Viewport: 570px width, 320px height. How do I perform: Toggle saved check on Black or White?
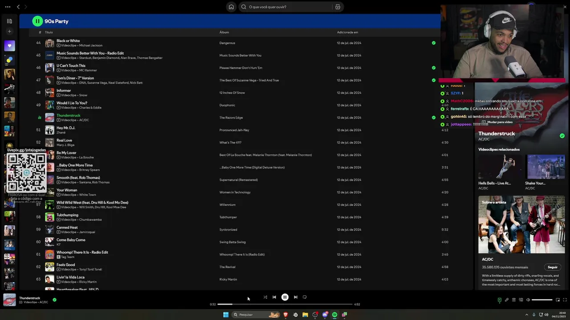click(x=434, y=43)
